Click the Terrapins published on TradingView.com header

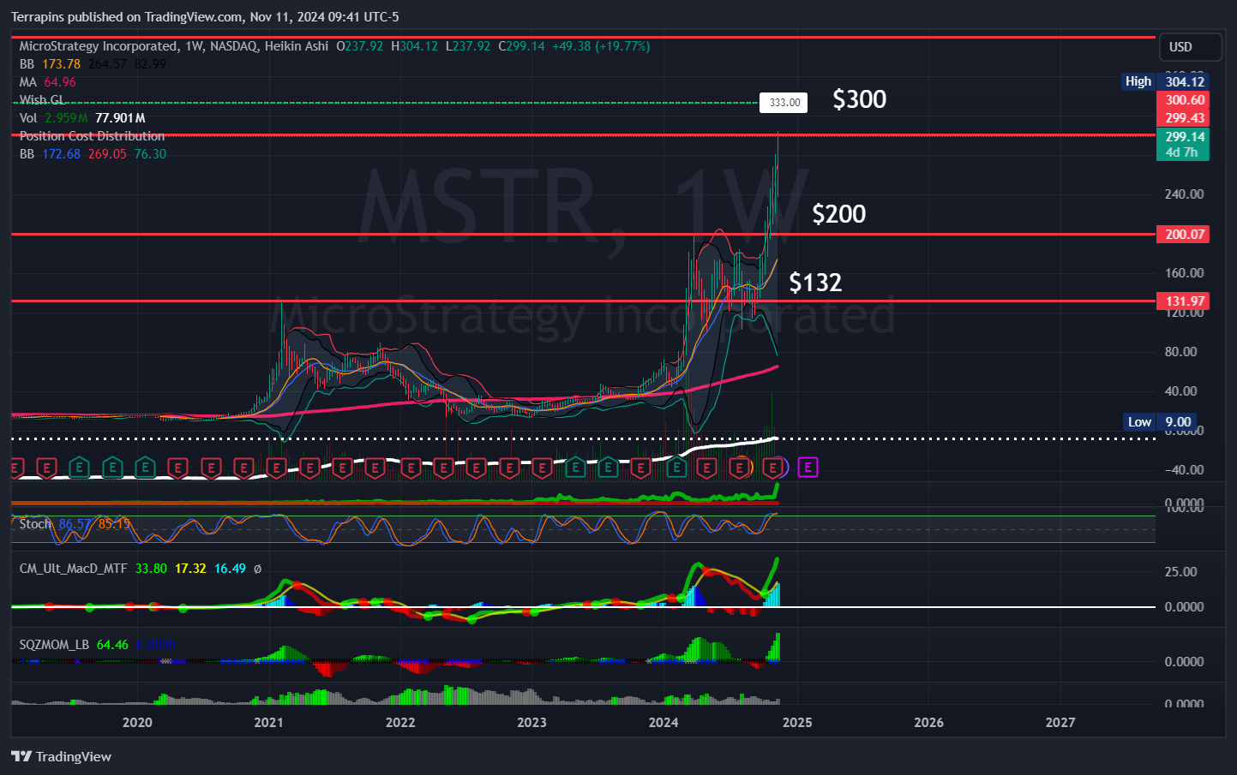205,17
